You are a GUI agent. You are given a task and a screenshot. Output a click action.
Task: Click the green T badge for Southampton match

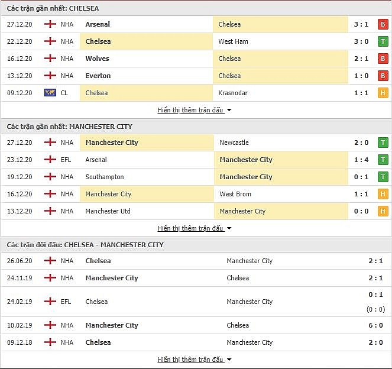383,177
